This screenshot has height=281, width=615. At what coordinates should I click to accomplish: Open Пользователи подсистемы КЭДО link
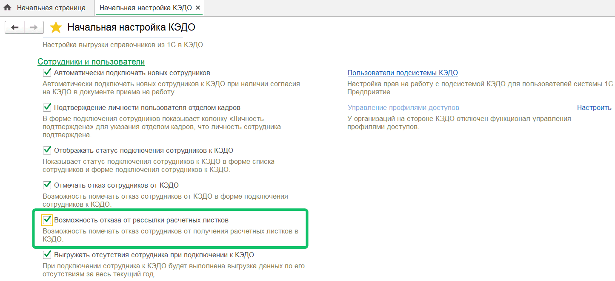pyautogui.click(x=403, y=73)
